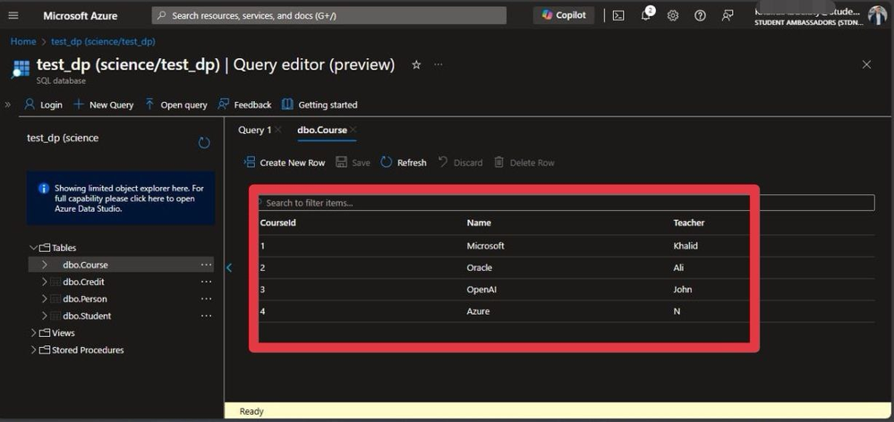Click the Save button
The width and height of the screenshot is (894, 422).
click(x=353, y=163)
